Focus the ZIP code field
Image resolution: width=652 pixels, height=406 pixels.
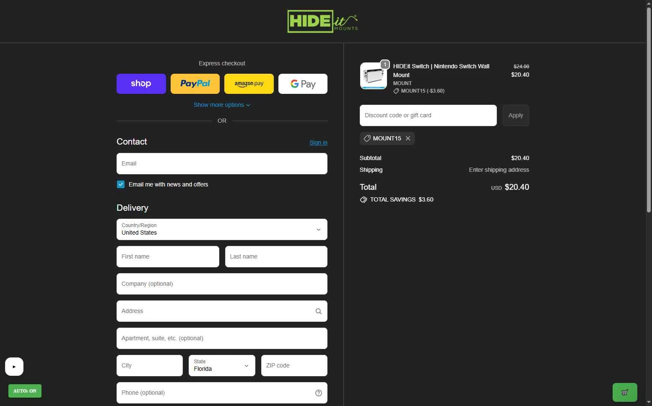pos(294,365)
